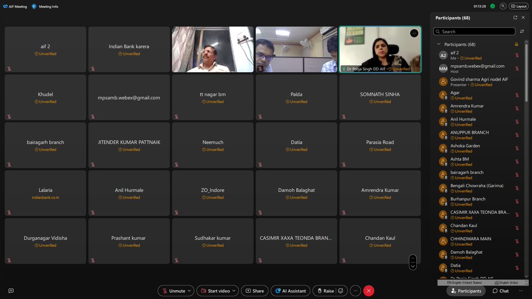
Task: Check the green network quality indicator
Action: point(493,6)
